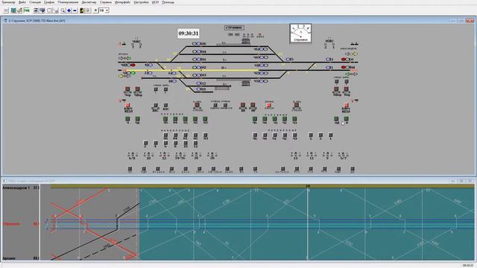Click the blue minus zoom-out toolbar icon

click(75, 10)
